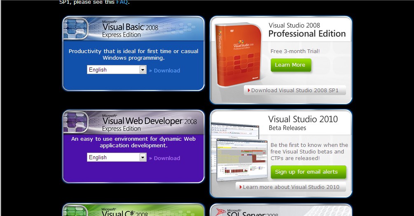Image resolution: width=414 pixels, height=216 pixels.
Task: Open Download Visual Studio 2008 SP1 link
Action: 295,90
